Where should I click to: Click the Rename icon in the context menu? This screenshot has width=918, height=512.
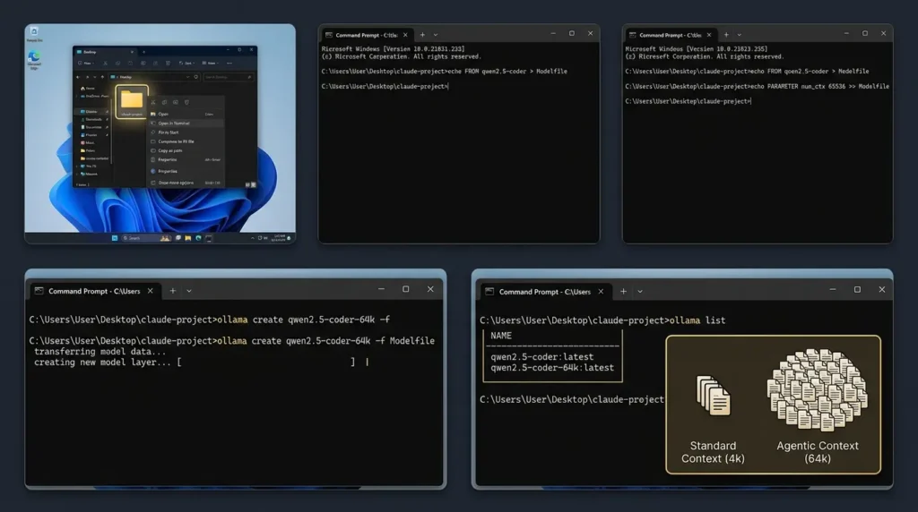click(176, 102)
